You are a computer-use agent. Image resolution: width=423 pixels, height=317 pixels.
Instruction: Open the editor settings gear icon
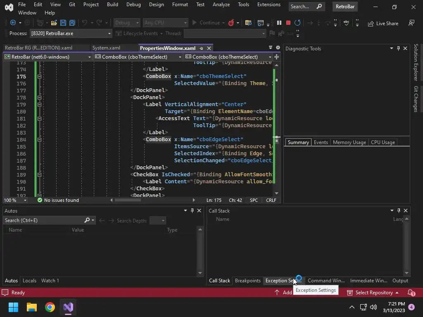pyautogui.click(x=278, y=48)
